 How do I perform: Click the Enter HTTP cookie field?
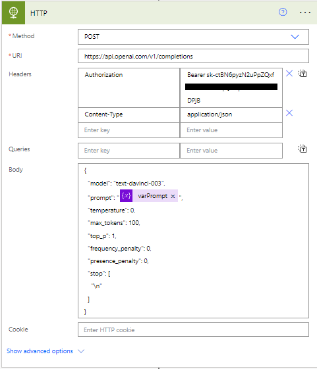[193, 330]
